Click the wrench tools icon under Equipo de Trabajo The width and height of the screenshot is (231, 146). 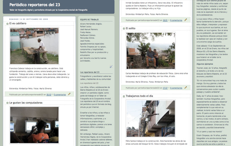click(111, 66)
